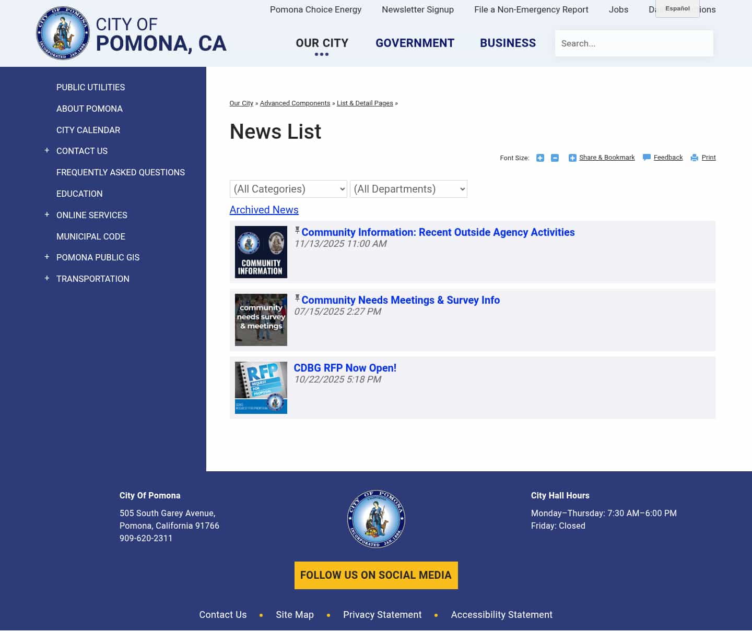
Task: Open the (All Categories) dropdown
Action: (288, 189)
